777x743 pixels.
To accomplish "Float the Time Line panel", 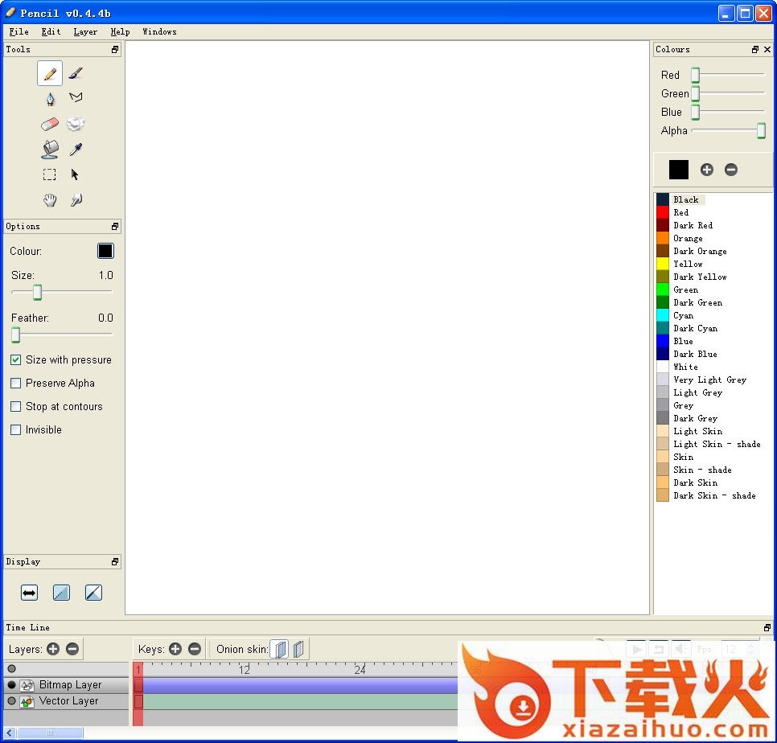I will 767,627.
